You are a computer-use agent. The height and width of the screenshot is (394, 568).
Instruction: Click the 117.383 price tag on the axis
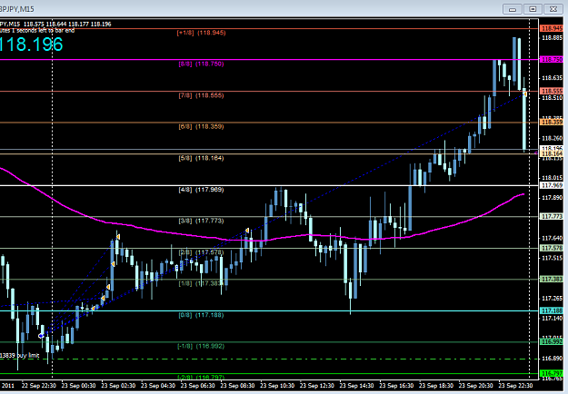tap(552, 279)
